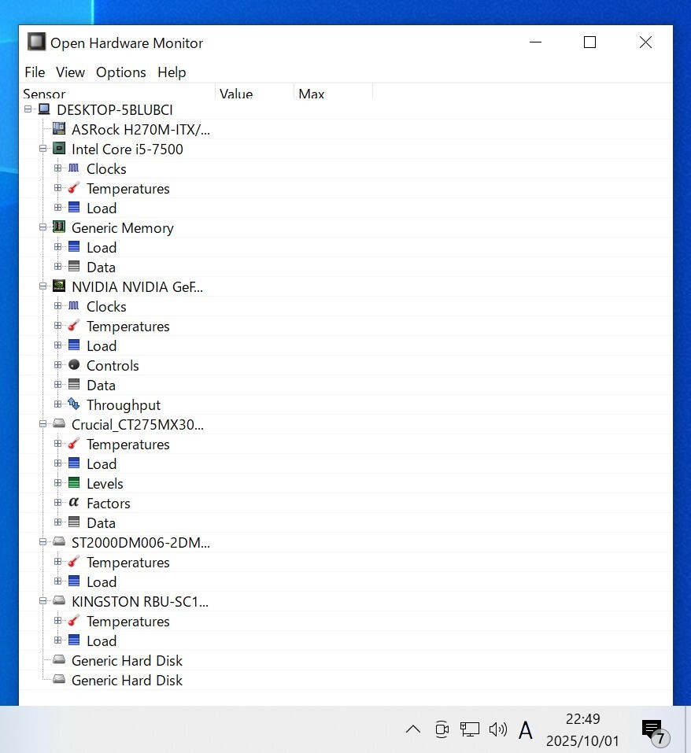Image resolution: width=691 pixels, height=753 pixels.
Task: Click the Meet Now tray icon
Action: click(x=442, y=730)
